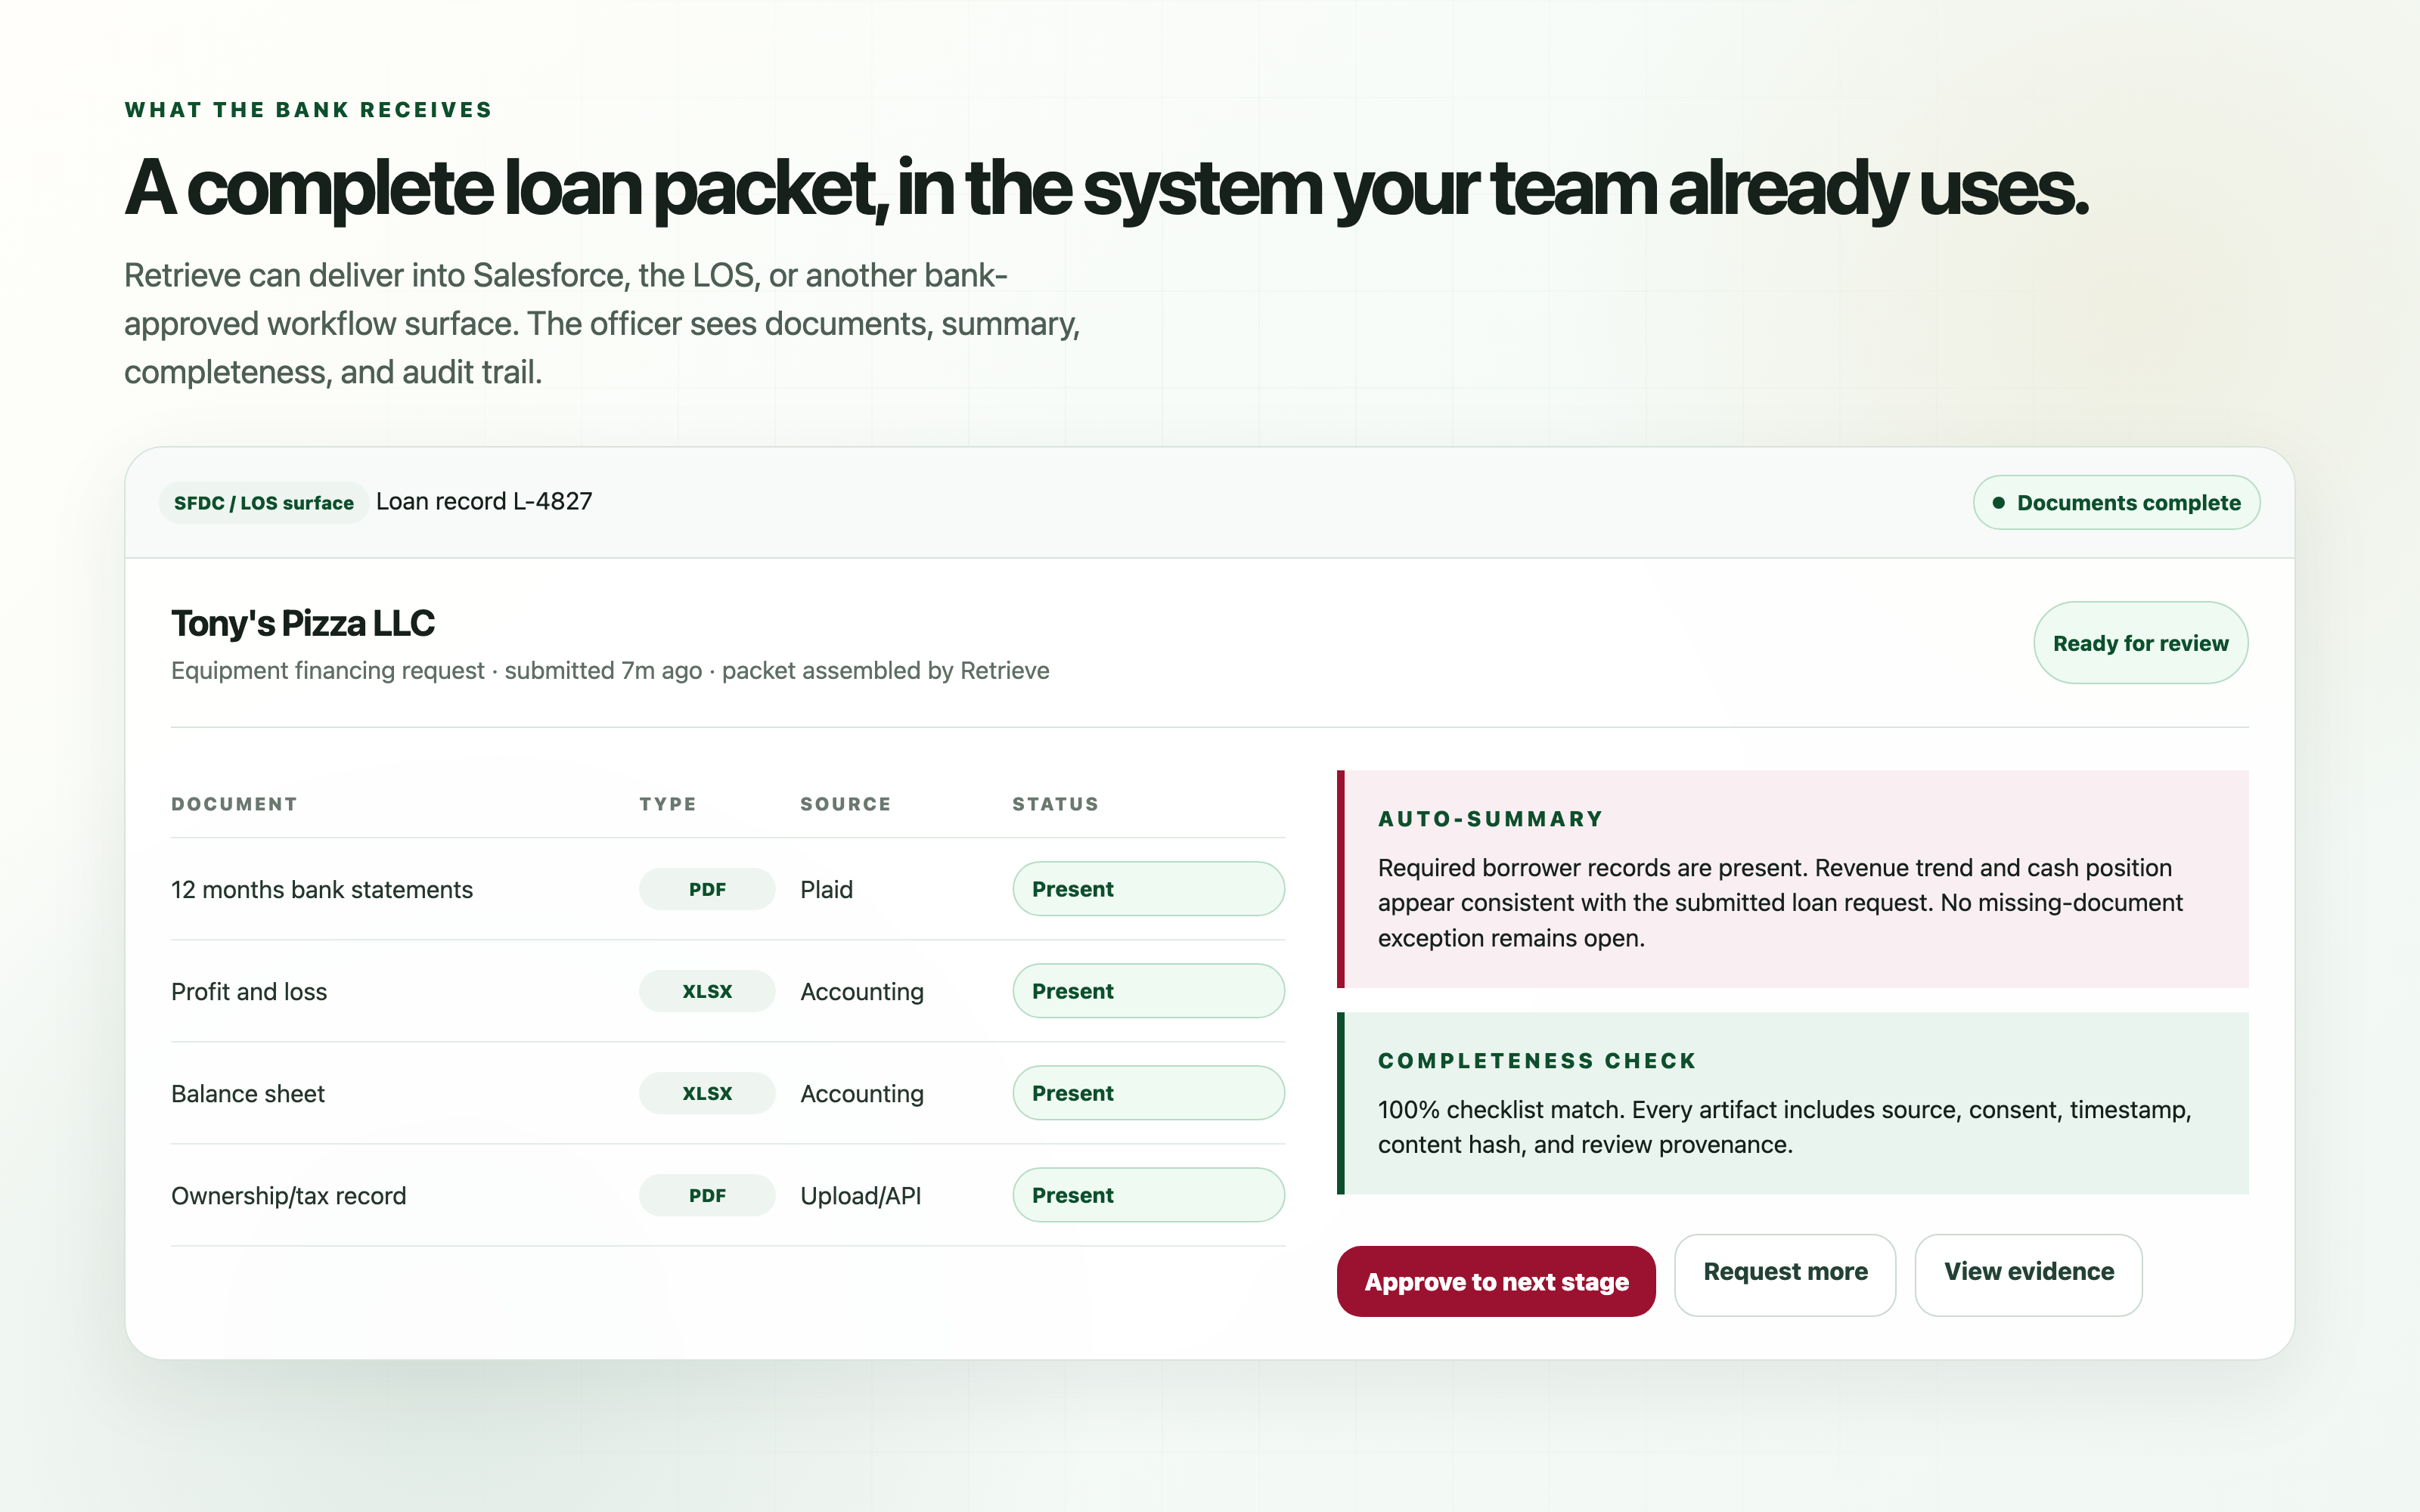The height and width of the screenshot is (1512, 2420).
Task: Click the SFDC / LOS surface tag
Action: pyautogui.click(x=264, y=503)
